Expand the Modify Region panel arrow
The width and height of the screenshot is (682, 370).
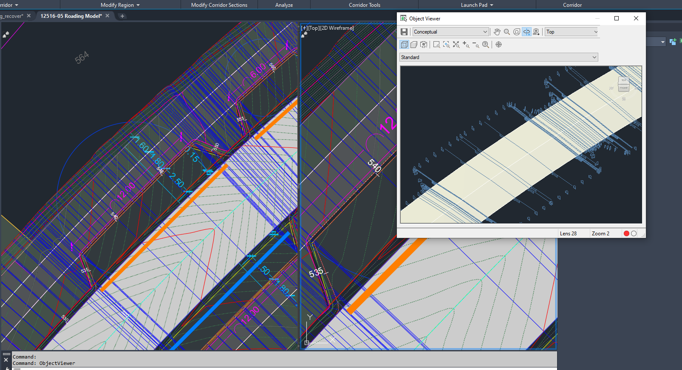tap(138, 5)
